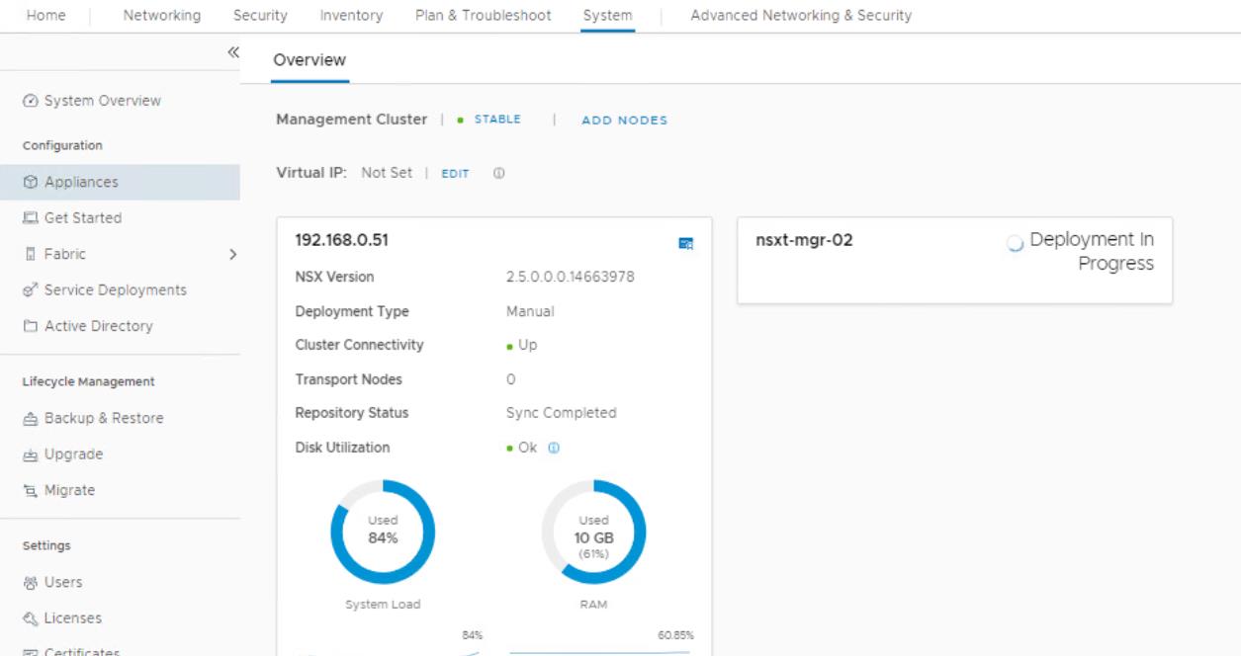Screen dimensions: 1241x656
Task: Open the Security menu
Action: click(260, 16)
